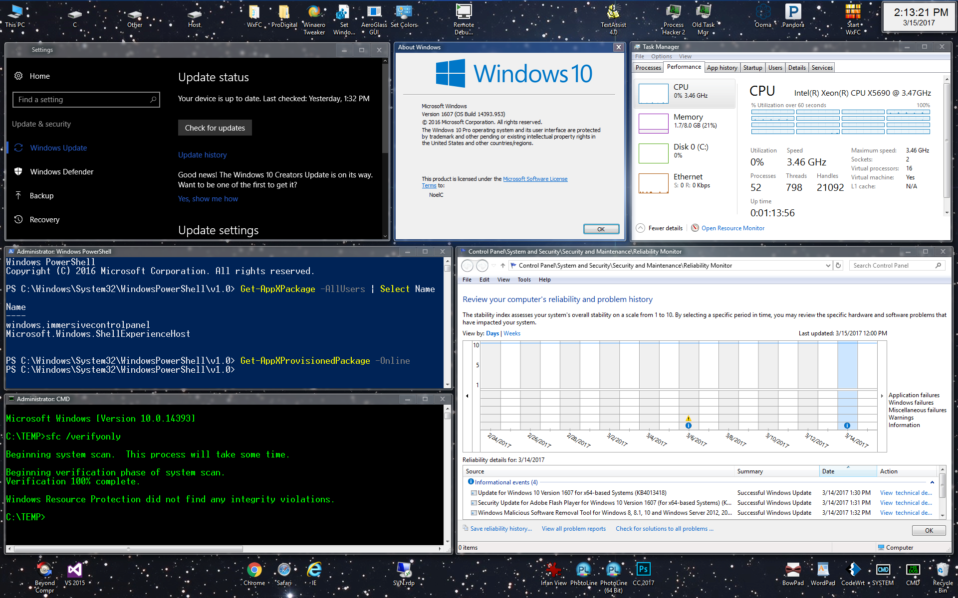The height and width of the screenshot is (598, 958).
Task: Click Find a setting search field
Action: [86, 100]
